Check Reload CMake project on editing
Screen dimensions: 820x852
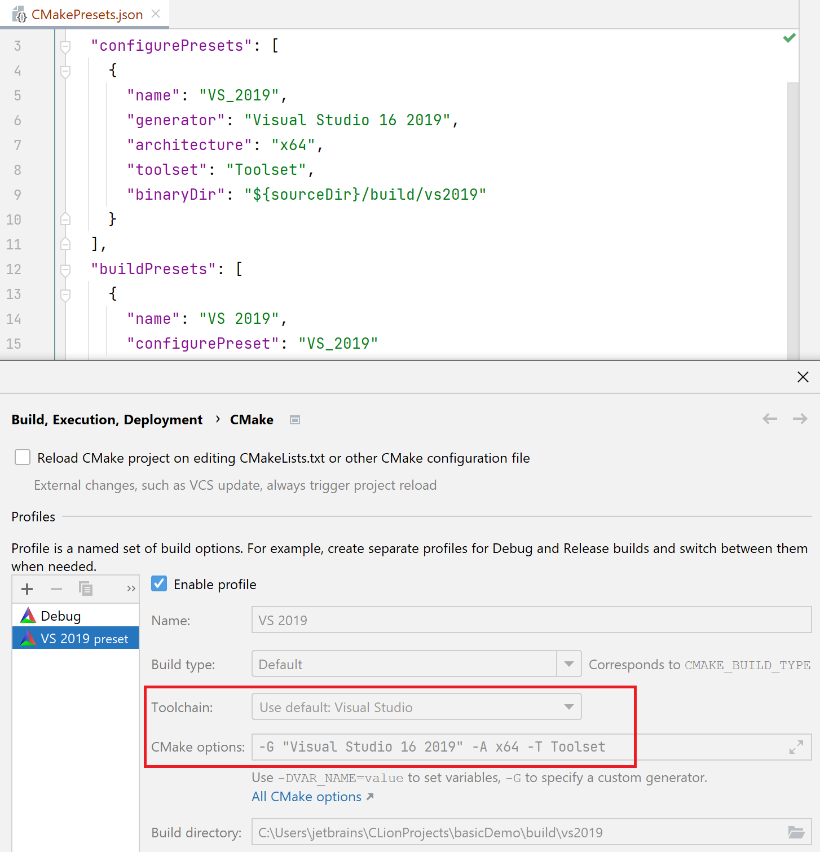[22, 457]
